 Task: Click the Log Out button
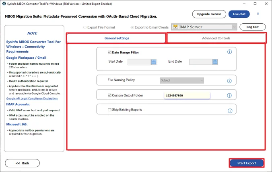tap(253, 27)
